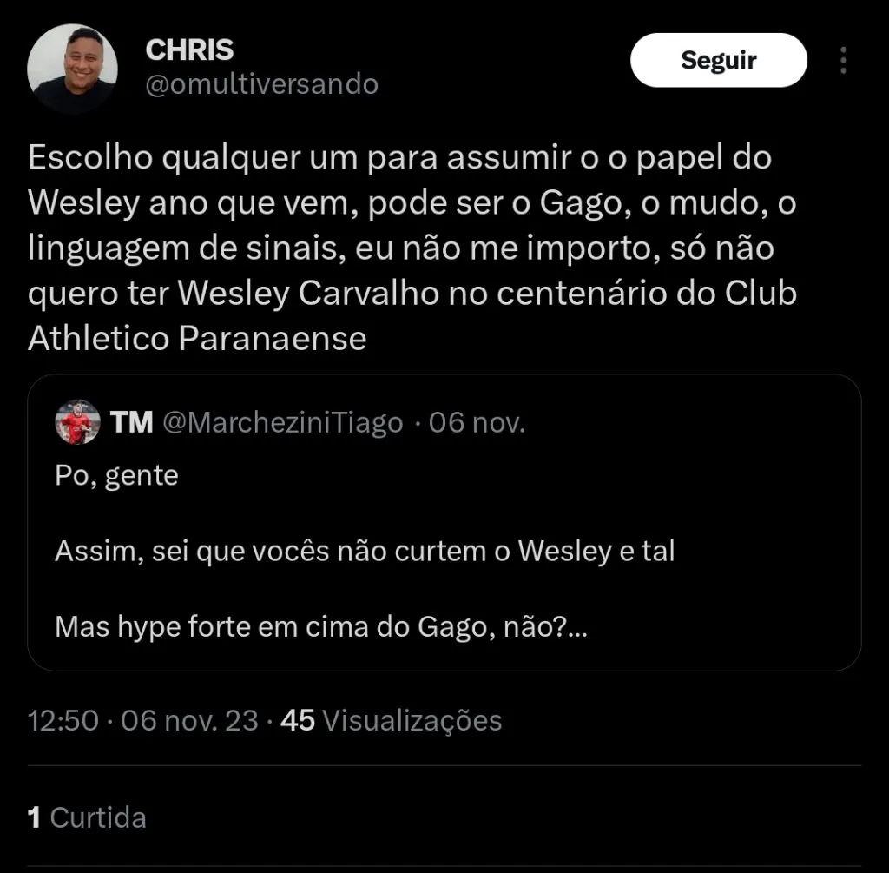The image size is (889, 873).
Task: Click the @MarcheziniTiago handle in quoted tweet
Action: (283, 423)
